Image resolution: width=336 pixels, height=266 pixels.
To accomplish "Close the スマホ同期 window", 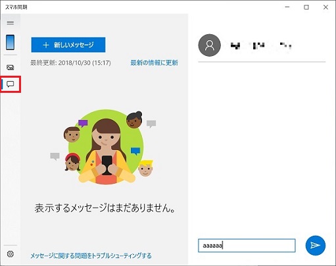I will pos(325,7).
